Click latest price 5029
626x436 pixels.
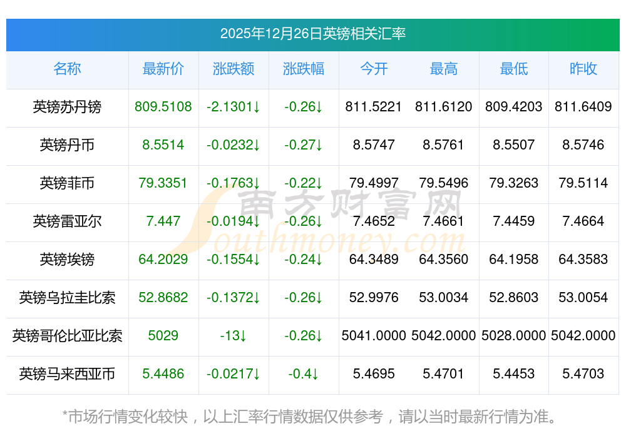(163, 335)
